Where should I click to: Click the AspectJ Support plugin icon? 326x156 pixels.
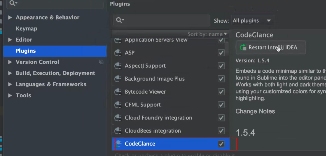tap(118, 66)
